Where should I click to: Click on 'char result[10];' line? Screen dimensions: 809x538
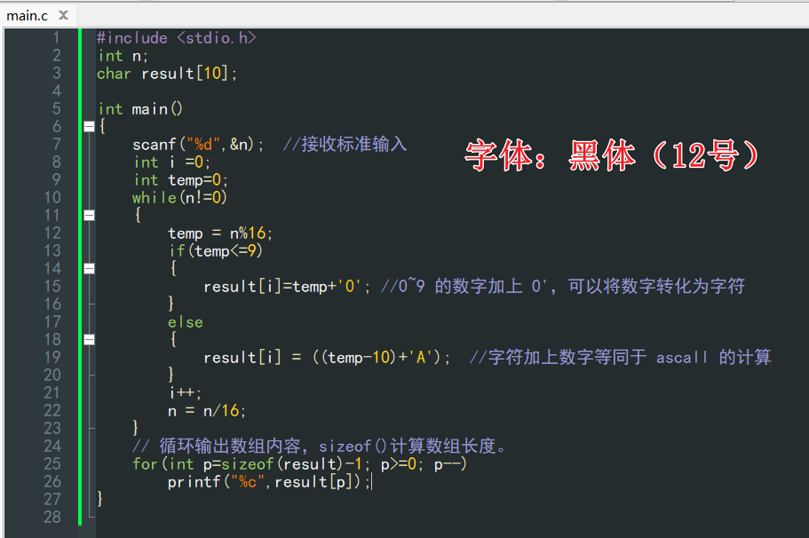(x=167, y=74)
